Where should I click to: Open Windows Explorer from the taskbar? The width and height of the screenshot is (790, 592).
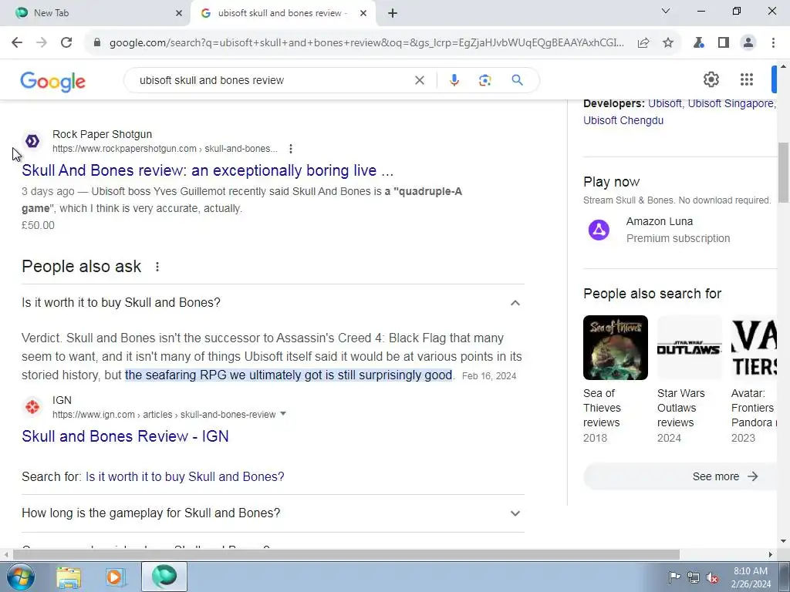tap(69, 577)
